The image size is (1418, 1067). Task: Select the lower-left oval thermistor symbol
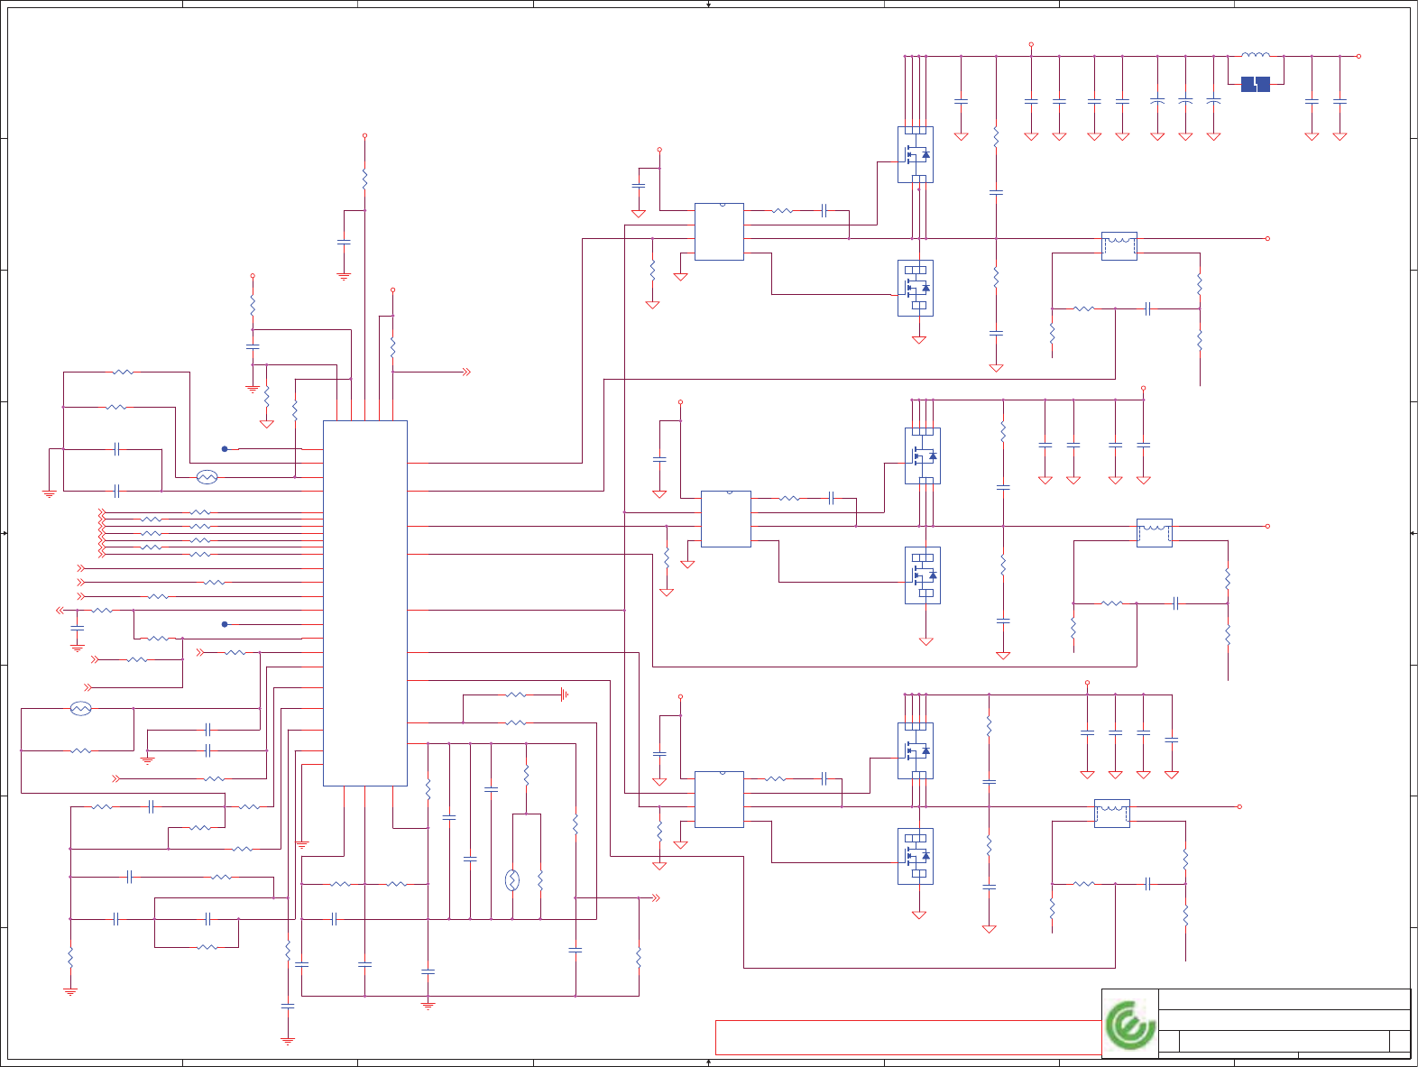[80, 709]
